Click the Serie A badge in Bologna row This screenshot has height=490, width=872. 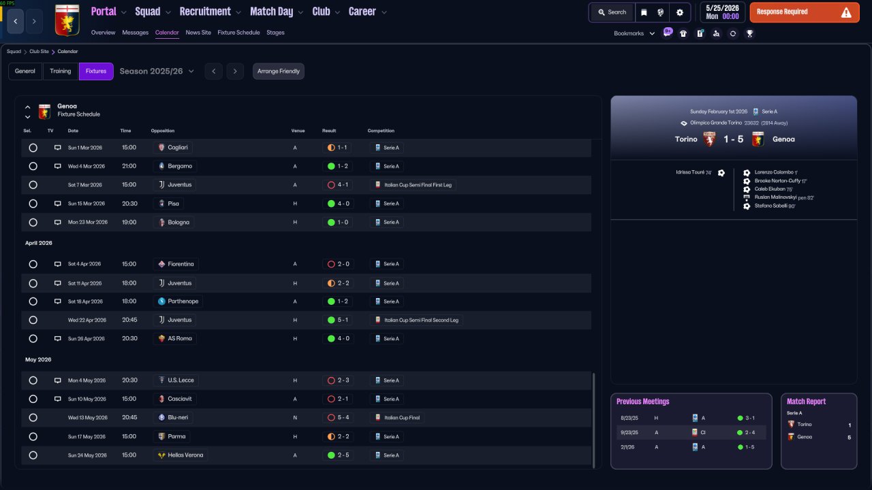[x=386, y=223]
